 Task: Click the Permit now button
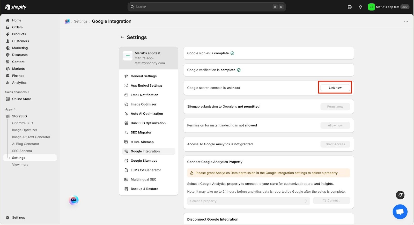(335, 107)
